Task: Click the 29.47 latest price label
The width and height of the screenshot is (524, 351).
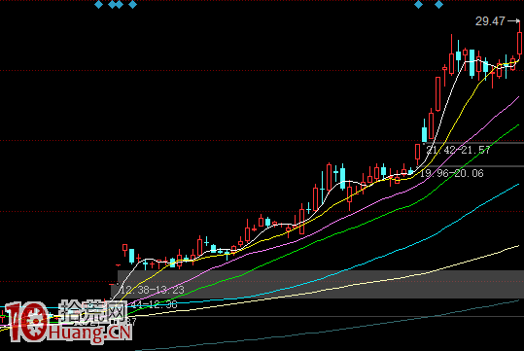Action: click(490, 21)
